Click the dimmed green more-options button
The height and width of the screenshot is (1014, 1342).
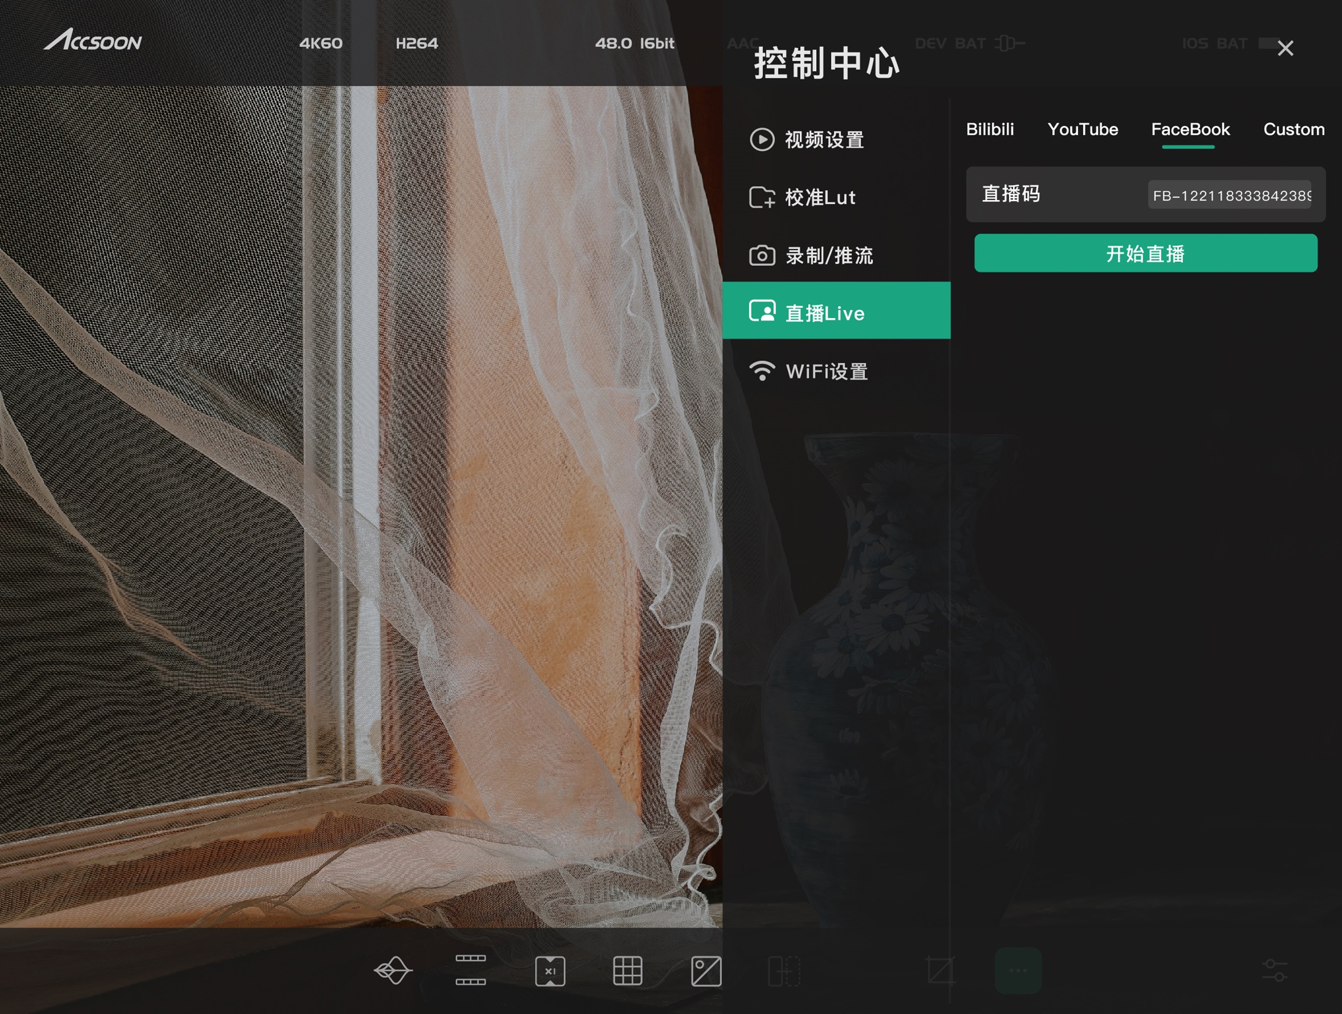[x=1018, y=970]
